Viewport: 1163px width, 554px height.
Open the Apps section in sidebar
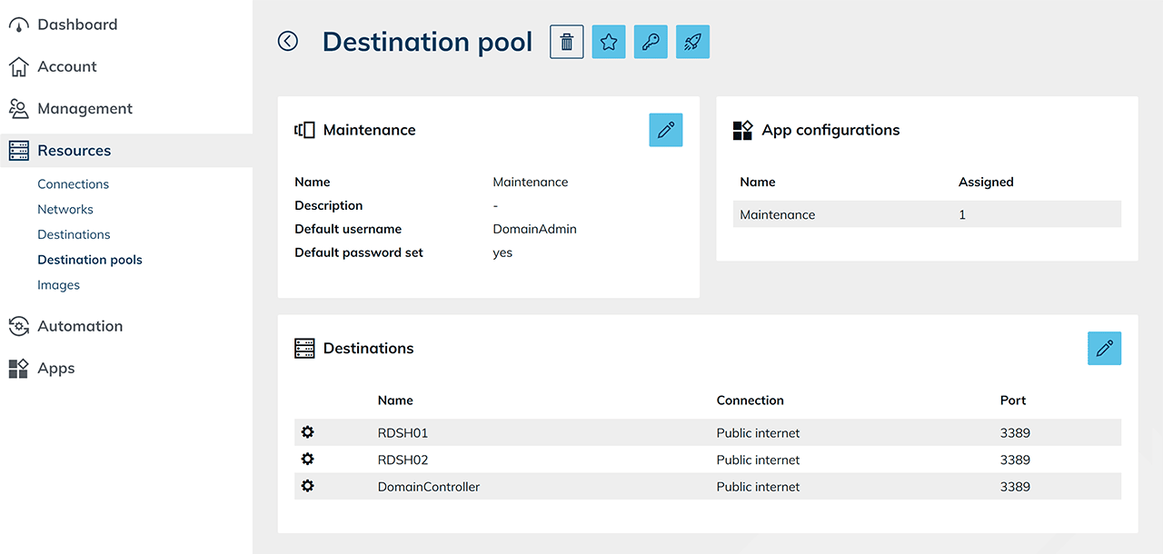tap(55, 368)
